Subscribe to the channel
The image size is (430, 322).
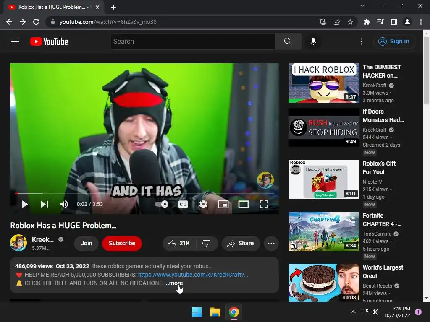pos(122,244)
